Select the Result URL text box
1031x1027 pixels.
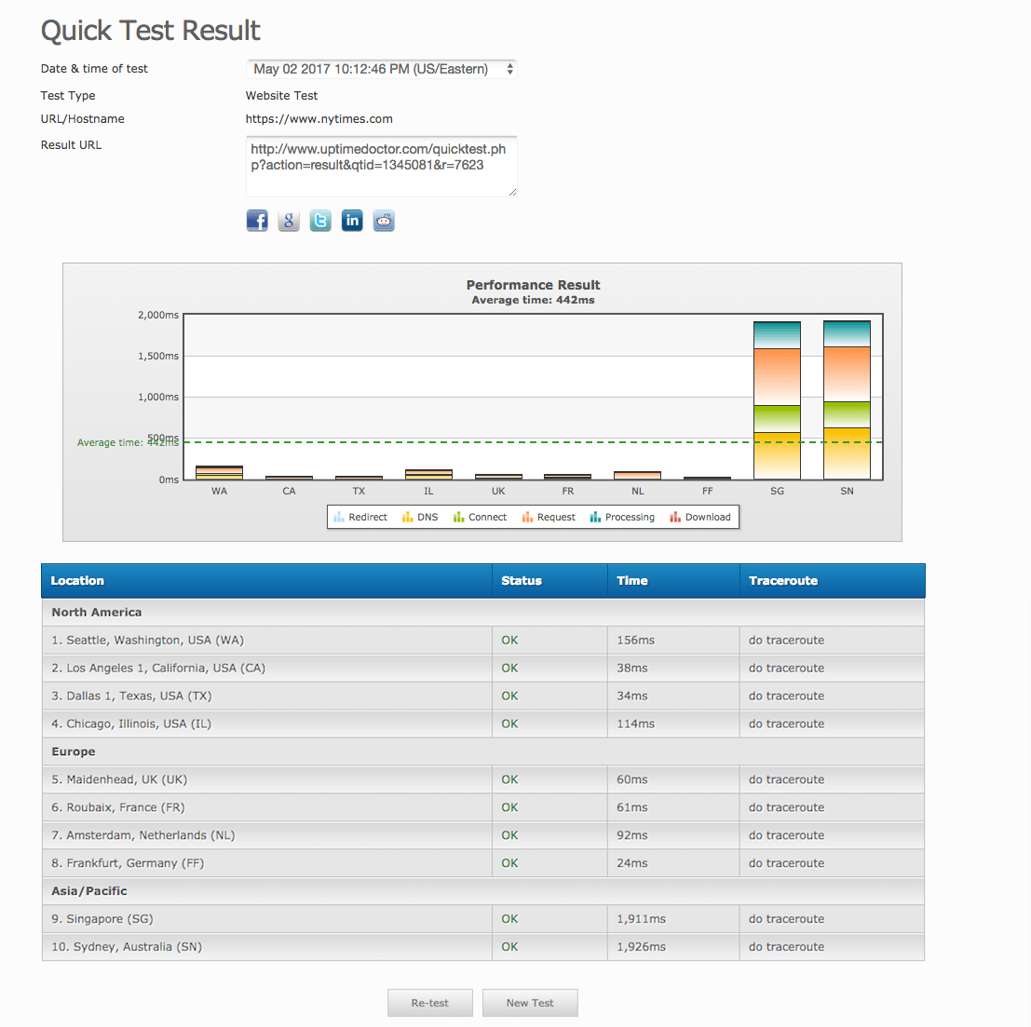coord(381,167)
